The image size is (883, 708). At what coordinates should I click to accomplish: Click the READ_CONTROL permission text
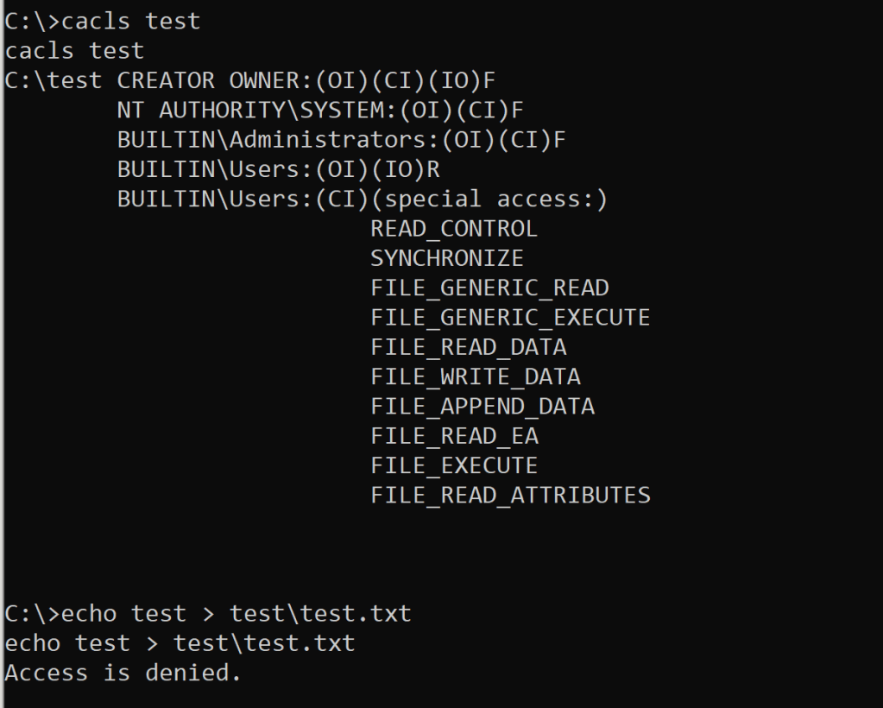point(454,229)
